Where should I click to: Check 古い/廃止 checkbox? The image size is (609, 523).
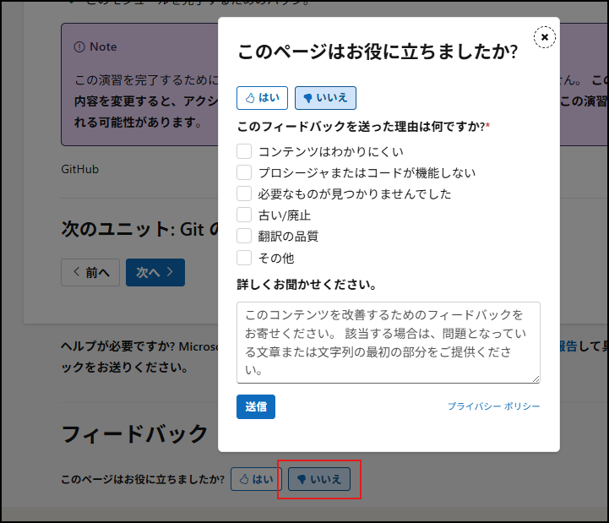click(244, 215)
